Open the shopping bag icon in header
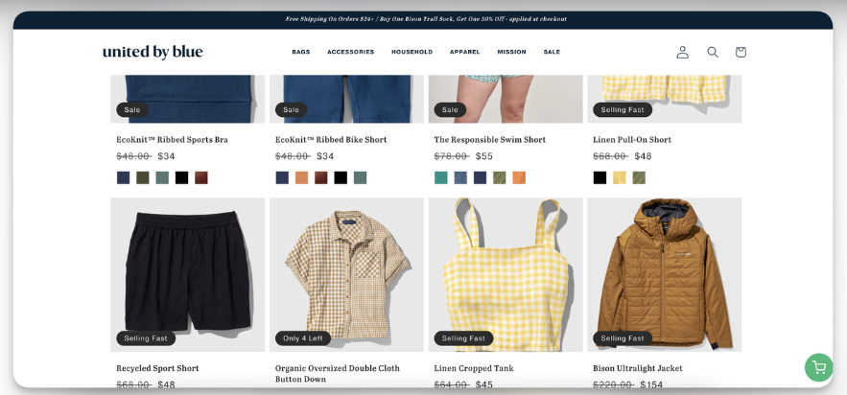Viewport: 847px width, 395px height. [x=741, y=52]
